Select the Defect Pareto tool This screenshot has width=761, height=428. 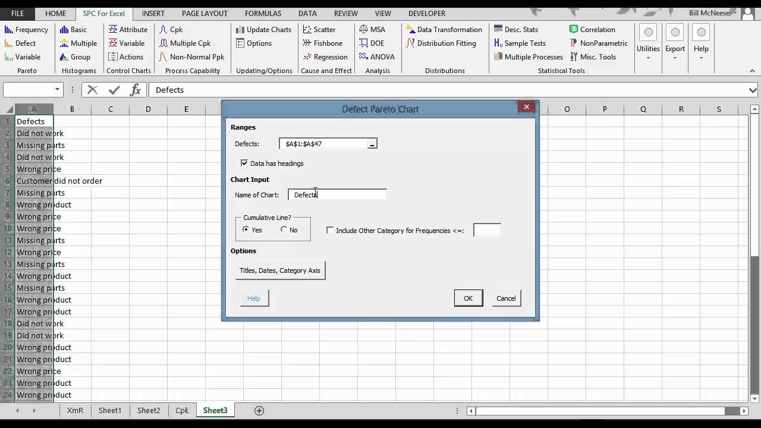pos(20,43)
